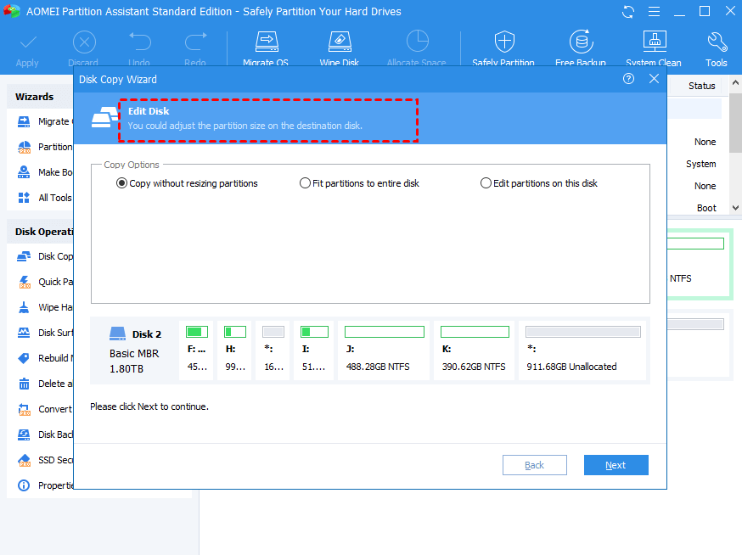The width and height of the screenshot is (742, 555).
Task: Select the Disk 2 Basic MBR label
Action: (135, 351)
